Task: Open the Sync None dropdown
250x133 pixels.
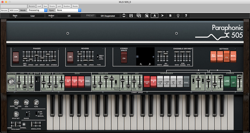Action: 68,10
